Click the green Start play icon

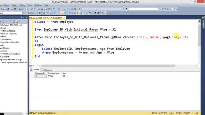coord(79,9)
